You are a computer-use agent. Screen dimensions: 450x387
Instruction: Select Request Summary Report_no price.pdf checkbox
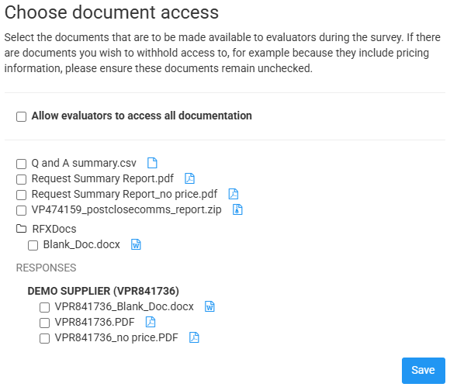tap(21, 195)
